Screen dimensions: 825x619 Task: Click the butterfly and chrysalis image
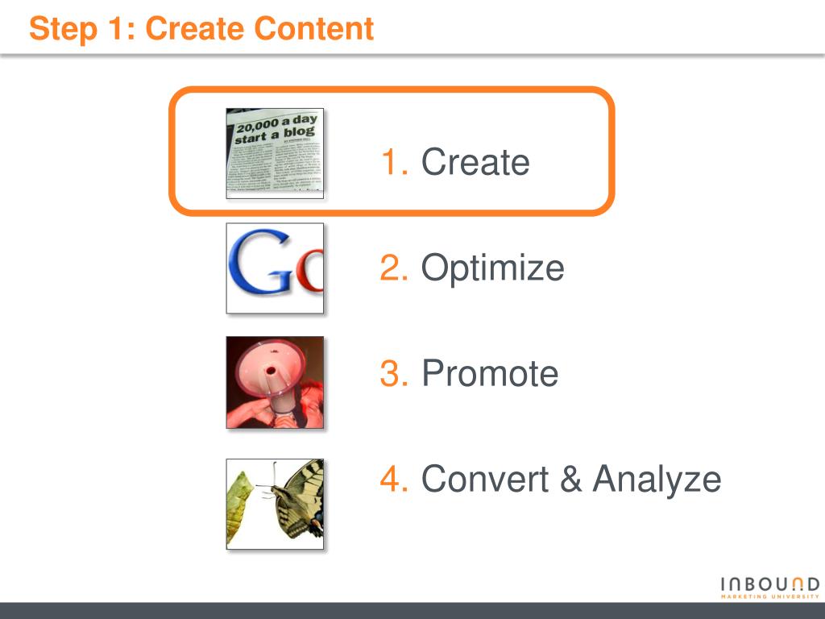pos(275,504)
